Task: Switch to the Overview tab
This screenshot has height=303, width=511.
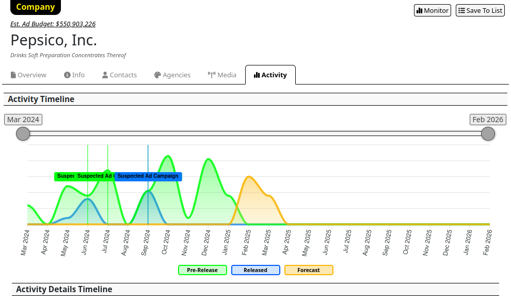Action: click(x=28, y=75)
